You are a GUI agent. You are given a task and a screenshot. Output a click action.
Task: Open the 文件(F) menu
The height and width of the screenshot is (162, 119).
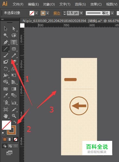(18, 4)
